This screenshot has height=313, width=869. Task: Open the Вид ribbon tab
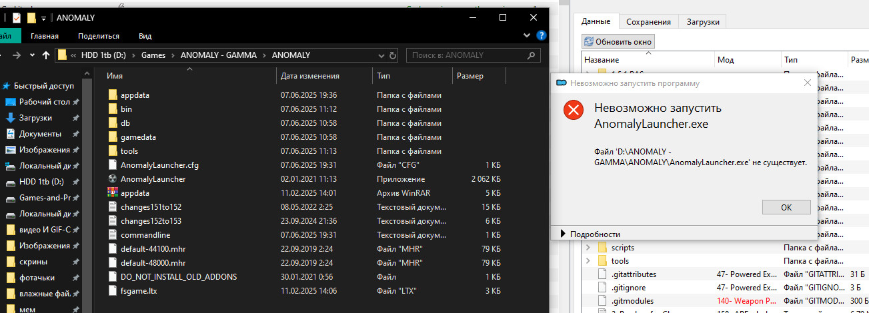point(145,36)
